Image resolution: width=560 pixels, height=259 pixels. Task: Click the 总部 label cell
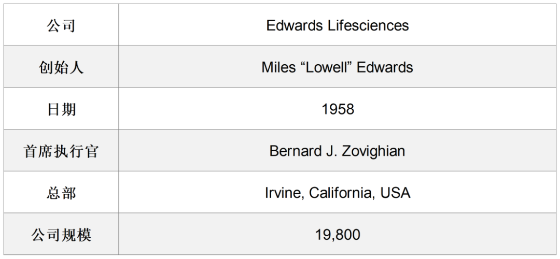[61, 192]
